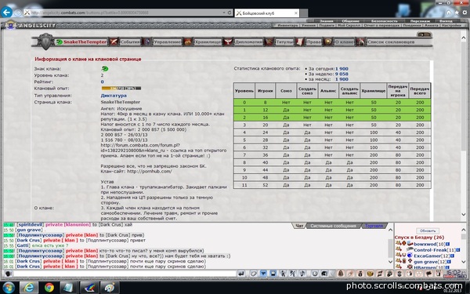Open the Хранилище clan section
The height and width of the screenshot is (294, 470).
click(x=208, y=42)
